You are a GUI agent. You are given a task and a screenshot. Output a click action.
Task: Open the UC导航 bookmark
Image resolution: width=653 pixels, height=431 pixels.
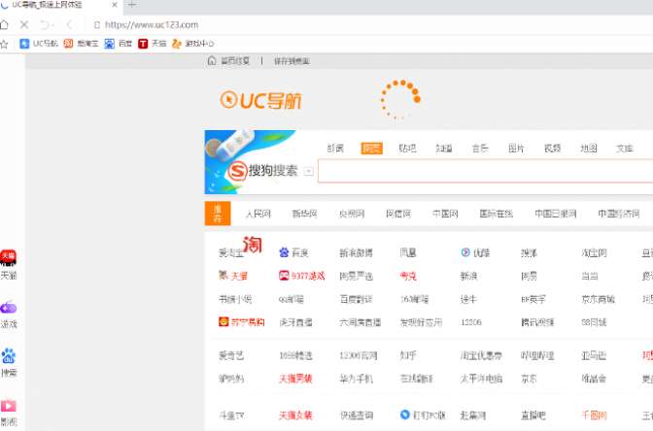pos(39,44)
